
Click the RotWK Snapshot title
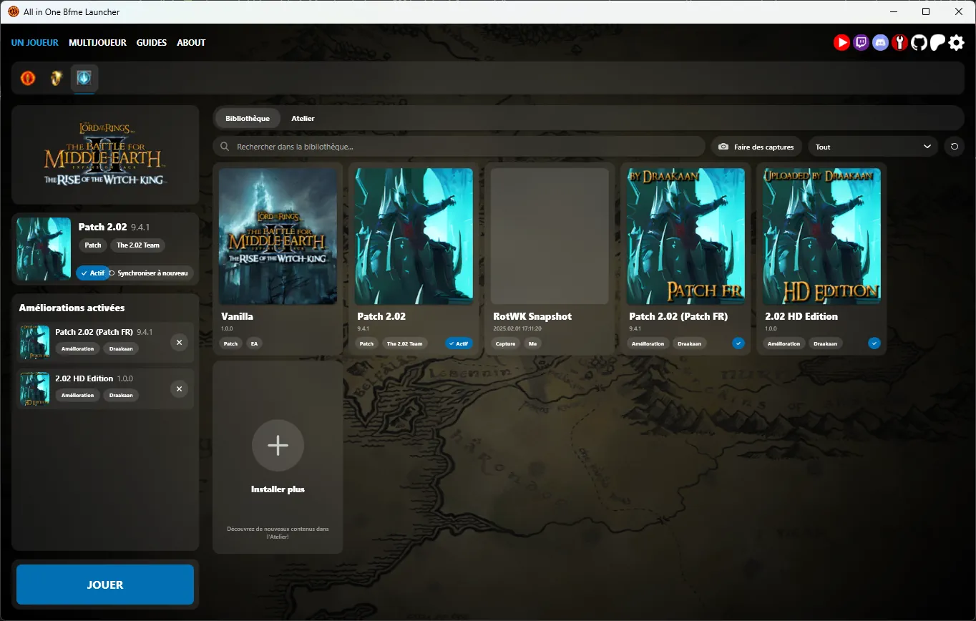(x=532, y=316)
